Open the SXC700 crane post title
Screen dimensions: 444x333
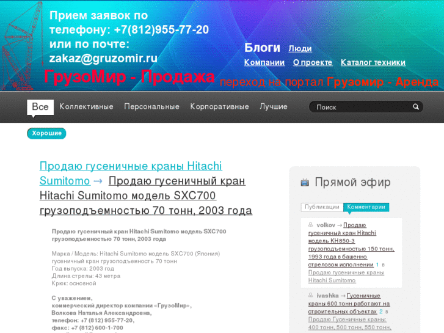click(146, 196)
